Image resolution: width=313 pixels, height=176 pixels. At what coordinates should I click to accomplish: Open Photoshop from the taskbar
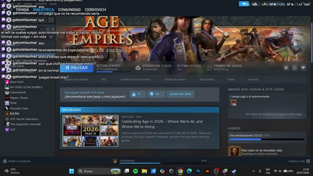point(198,171)
